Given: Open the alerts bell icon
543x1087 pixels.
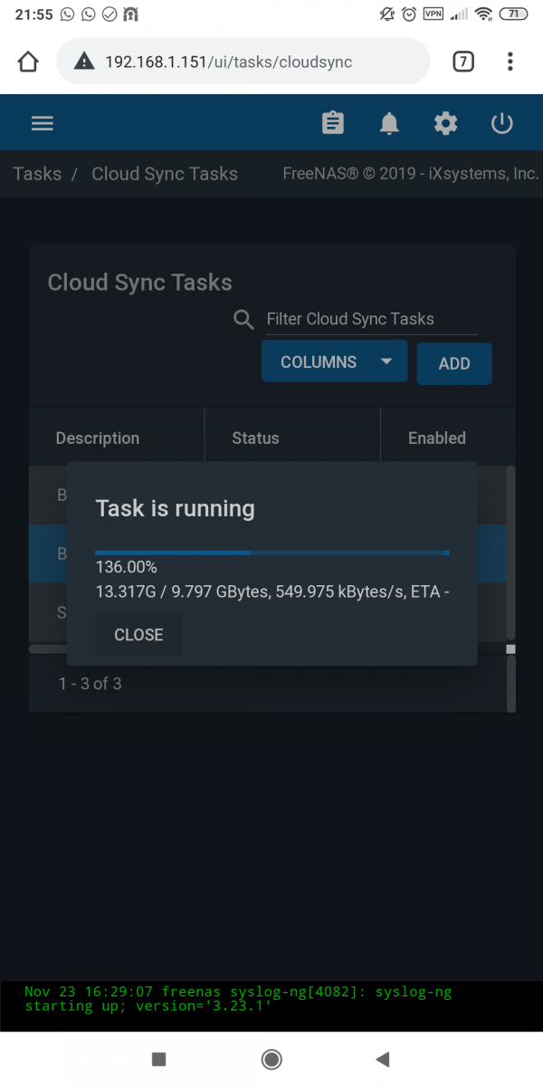Looking at the screenshot, I should tap(389, 123).
